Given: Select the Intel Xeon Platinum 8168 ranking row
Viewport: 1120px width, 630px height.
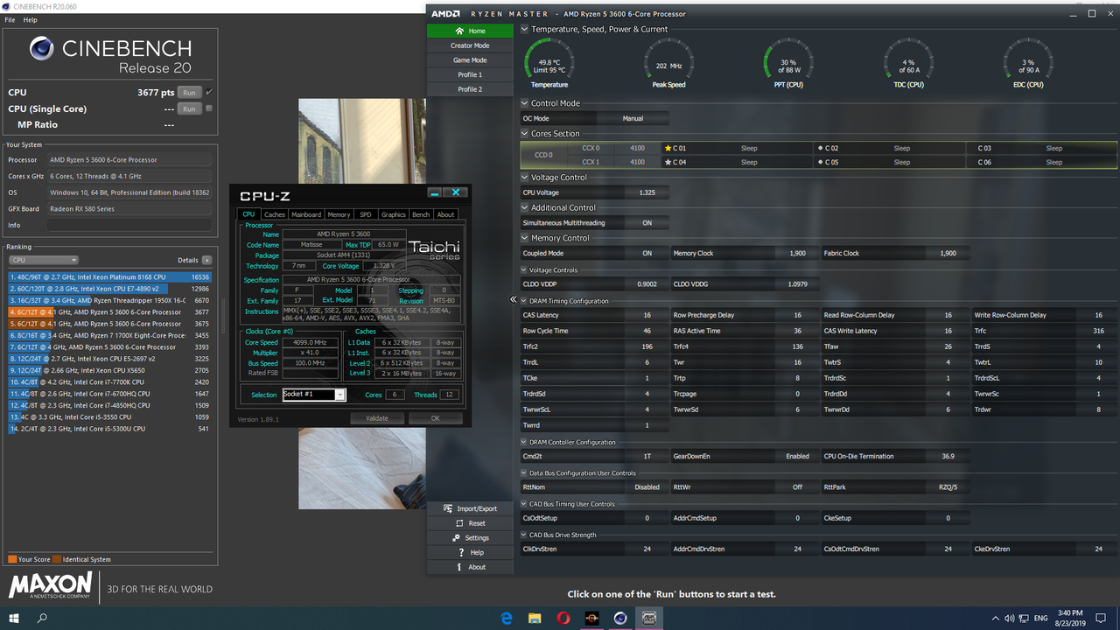Looking at the screenshot, I should tap(109, 276).
